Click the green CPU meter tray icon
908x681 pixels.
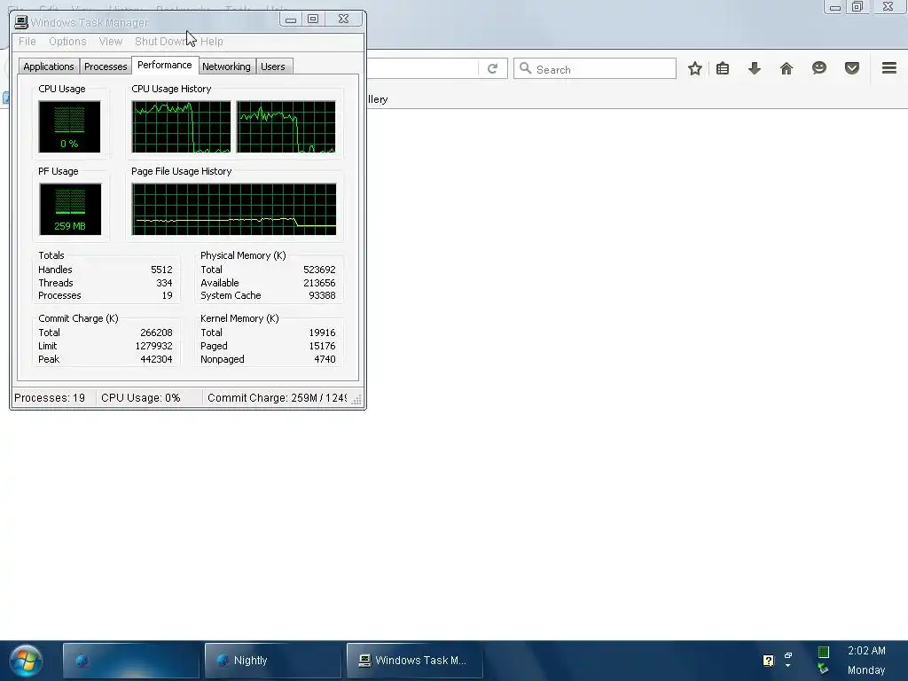[x=823, y=652]
